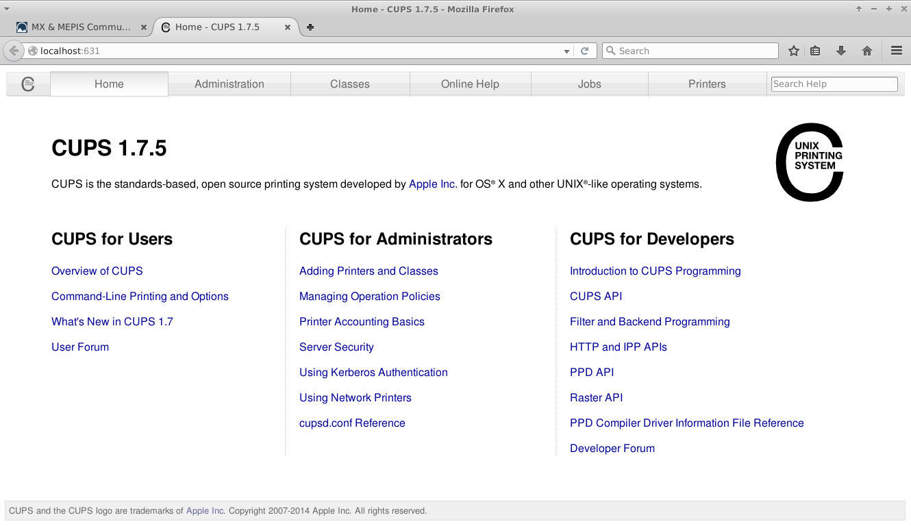The width and height of the screenshot is (911, 526).
Task: Open Using Kerberos Authentication
Action: pos(373,373)
